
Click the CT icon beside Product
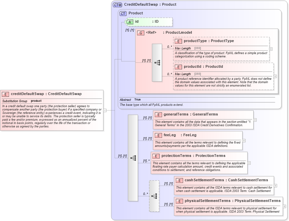pos(123,13)
